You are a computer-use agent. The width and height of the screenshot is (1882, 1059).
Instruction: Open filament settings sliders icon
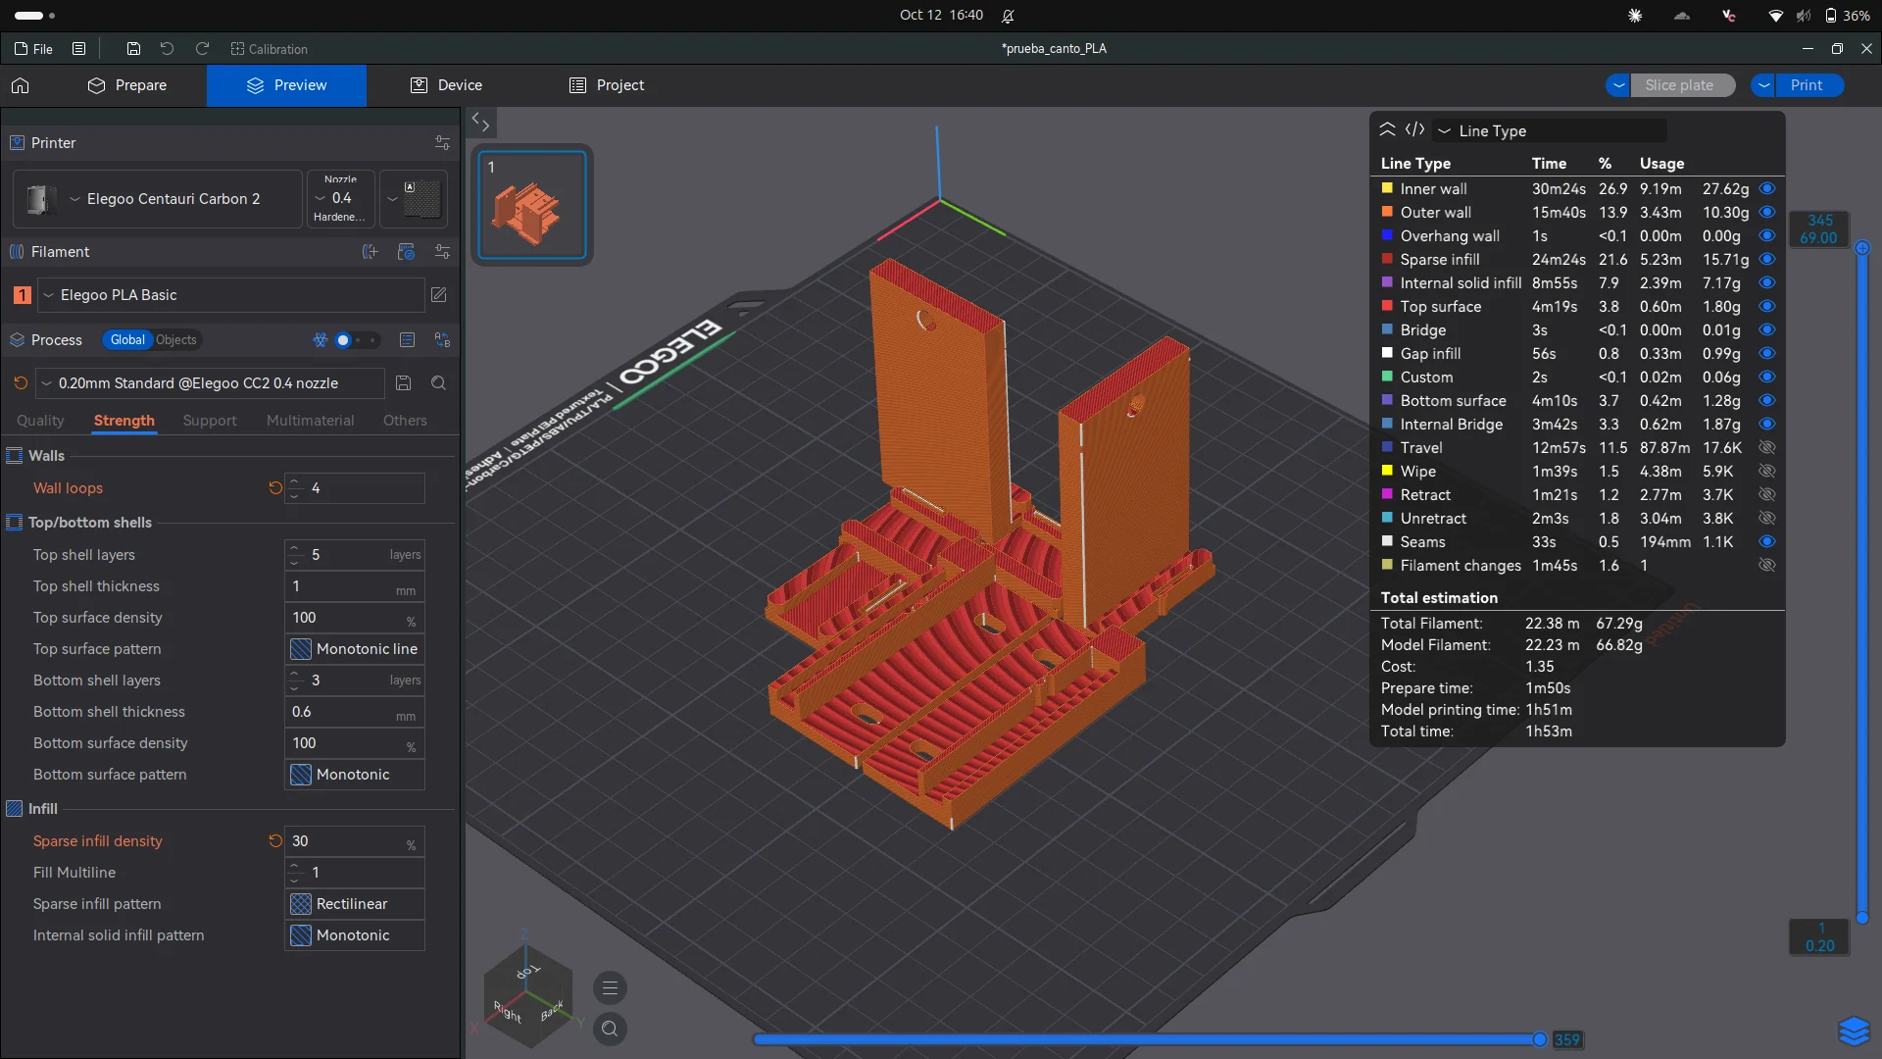tap(442, 252)
